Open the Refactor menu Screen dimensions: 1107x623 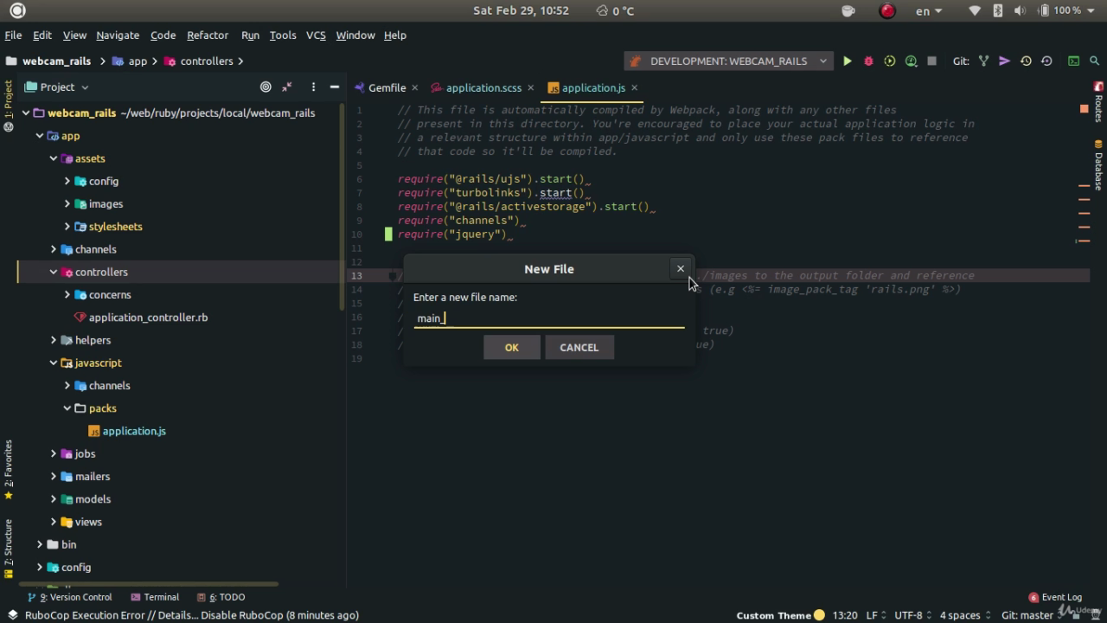208,35
